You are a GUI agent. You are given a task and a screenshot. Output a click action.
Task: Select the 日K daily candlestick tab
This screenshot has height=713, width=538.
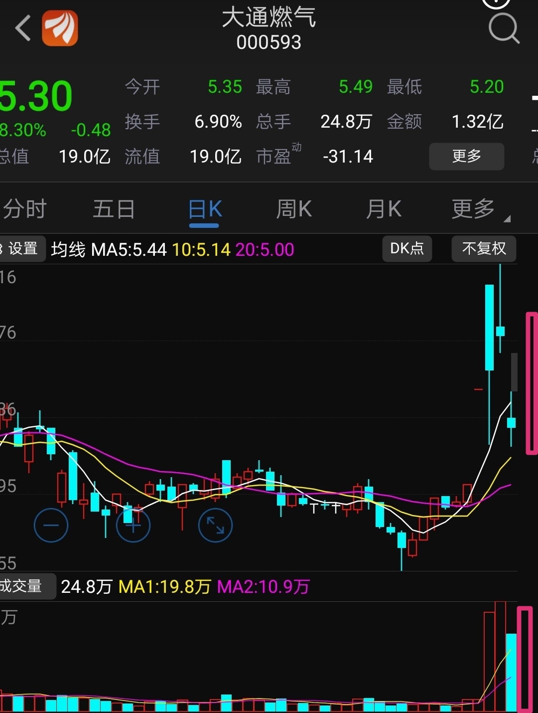tap(205, 209)
